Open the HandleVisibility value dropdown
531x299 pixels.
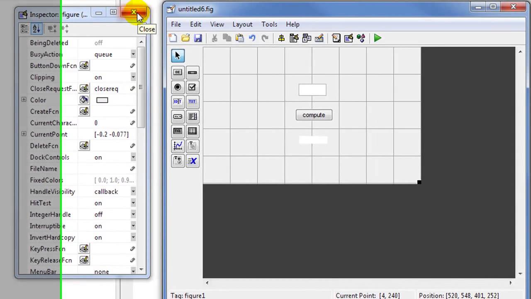click(133, 192)
